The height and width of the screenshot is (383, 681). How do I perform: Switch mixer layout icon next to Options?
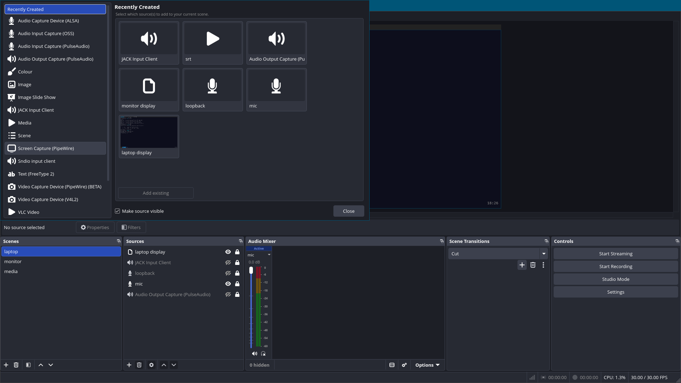(x=392, y=365)
